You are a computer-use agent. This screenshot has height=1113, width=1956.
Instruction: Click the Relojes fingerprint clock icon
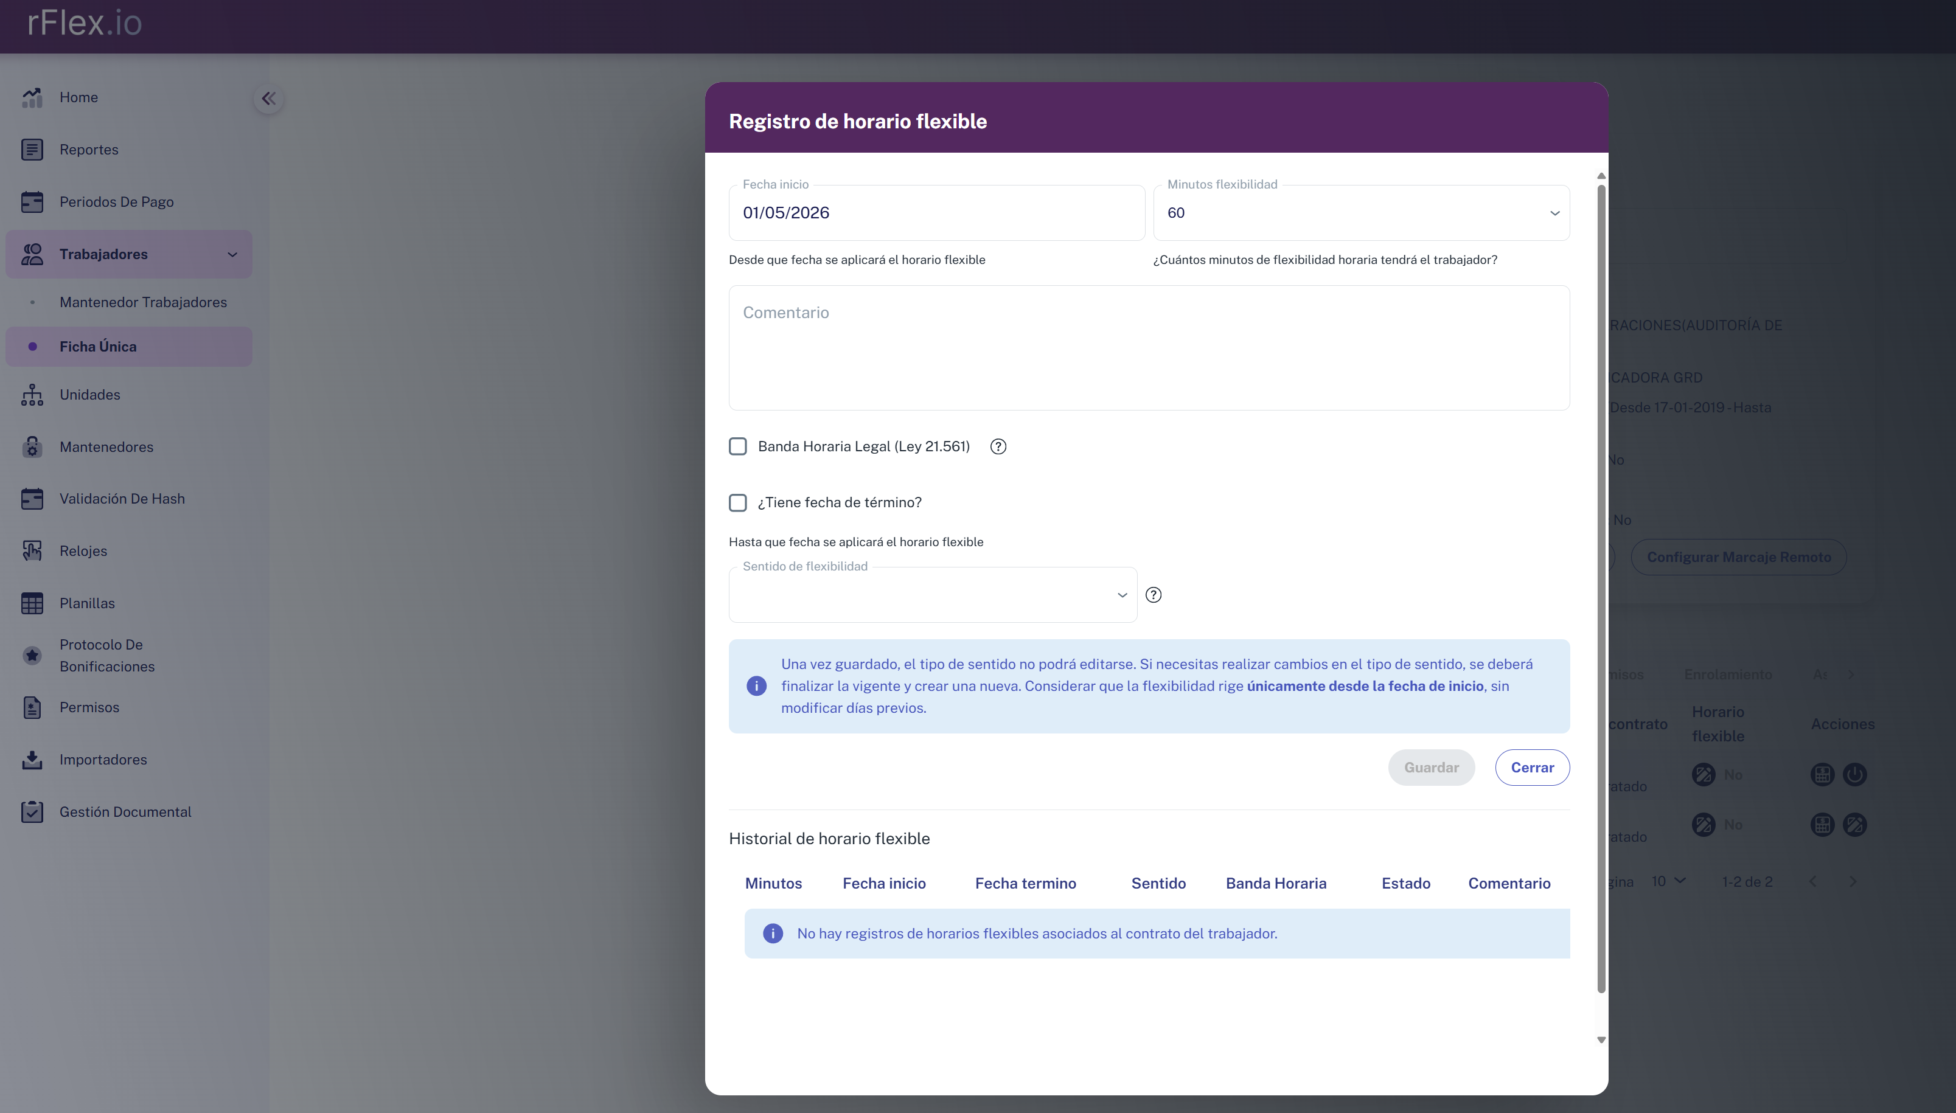[x=32, y=550]
